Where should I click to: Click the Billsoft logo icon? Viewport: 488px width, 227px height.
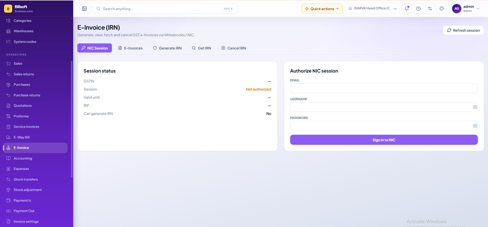coord(8,9)
